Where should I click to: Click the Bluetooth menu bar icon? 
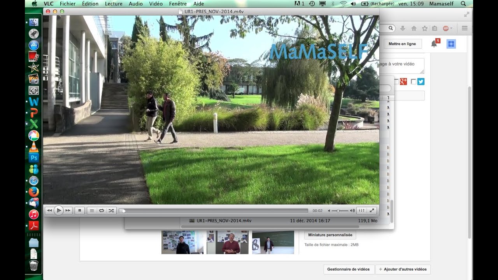pos(333,3)
